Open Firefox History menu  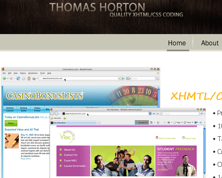[x=23, y=73]
